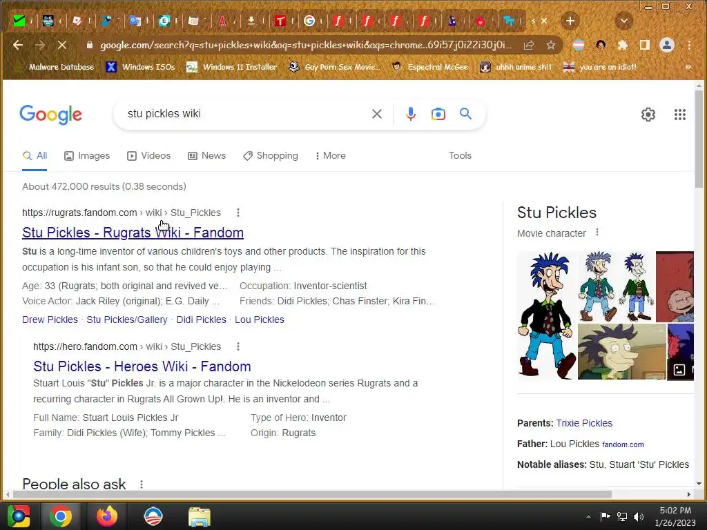The width and height of the screenshot is (707, 530).
Task: Click the page's vertical scrollbar thumb
Action: (x=699, y=139)
